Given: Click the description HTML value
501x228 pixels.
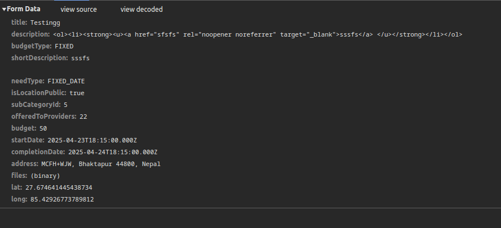Looking at the screenshot, I should click(x=257, y=34).
